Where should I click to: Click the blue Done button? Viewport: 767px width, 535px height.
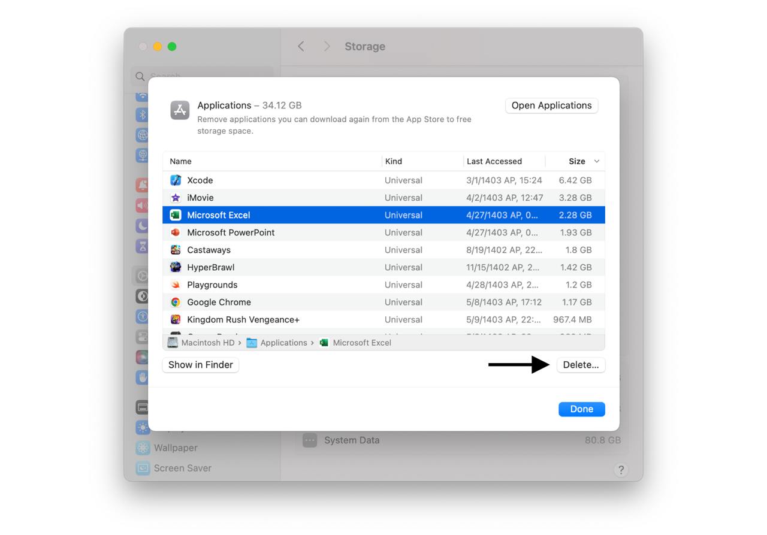coord(581,409)
